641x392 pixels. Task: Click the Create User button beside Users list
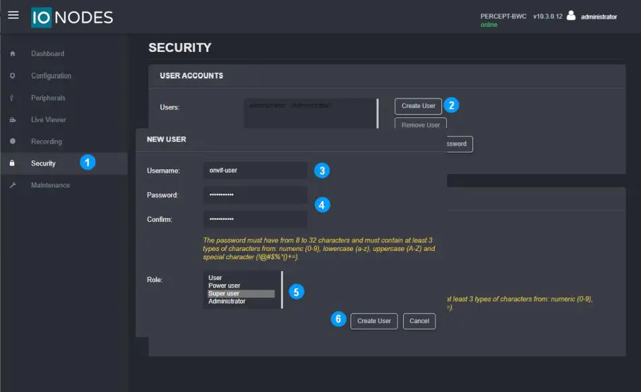coord(418,106)
